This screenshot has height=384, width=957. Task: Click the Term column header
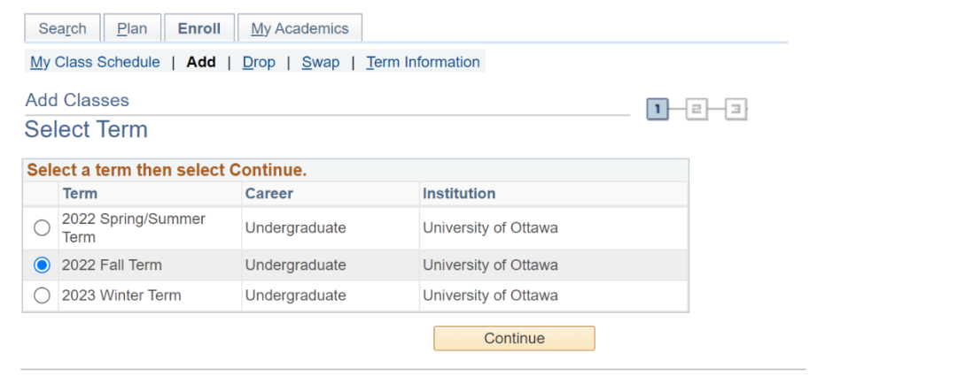[x=80, y=193]
